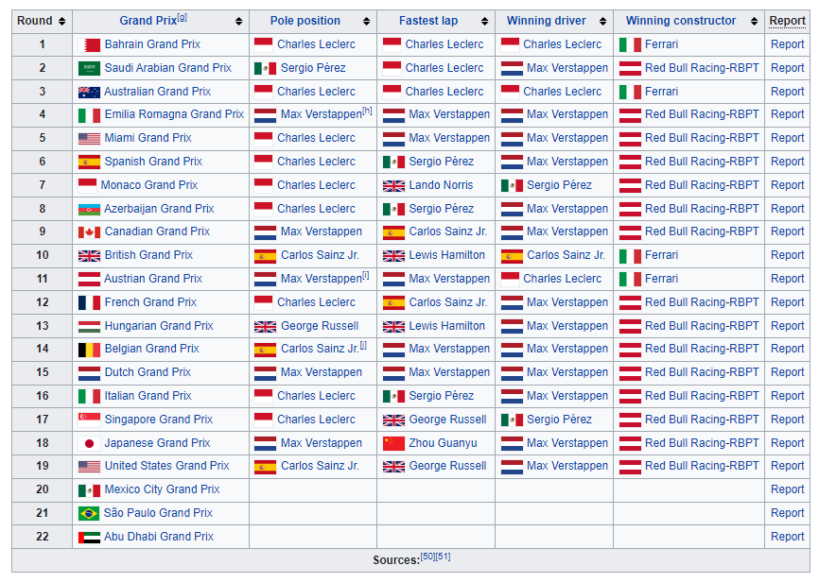The width and height of the screenshot is (819, 583).
Task: Click the Canadian flag icon
Action: [89, 232]
